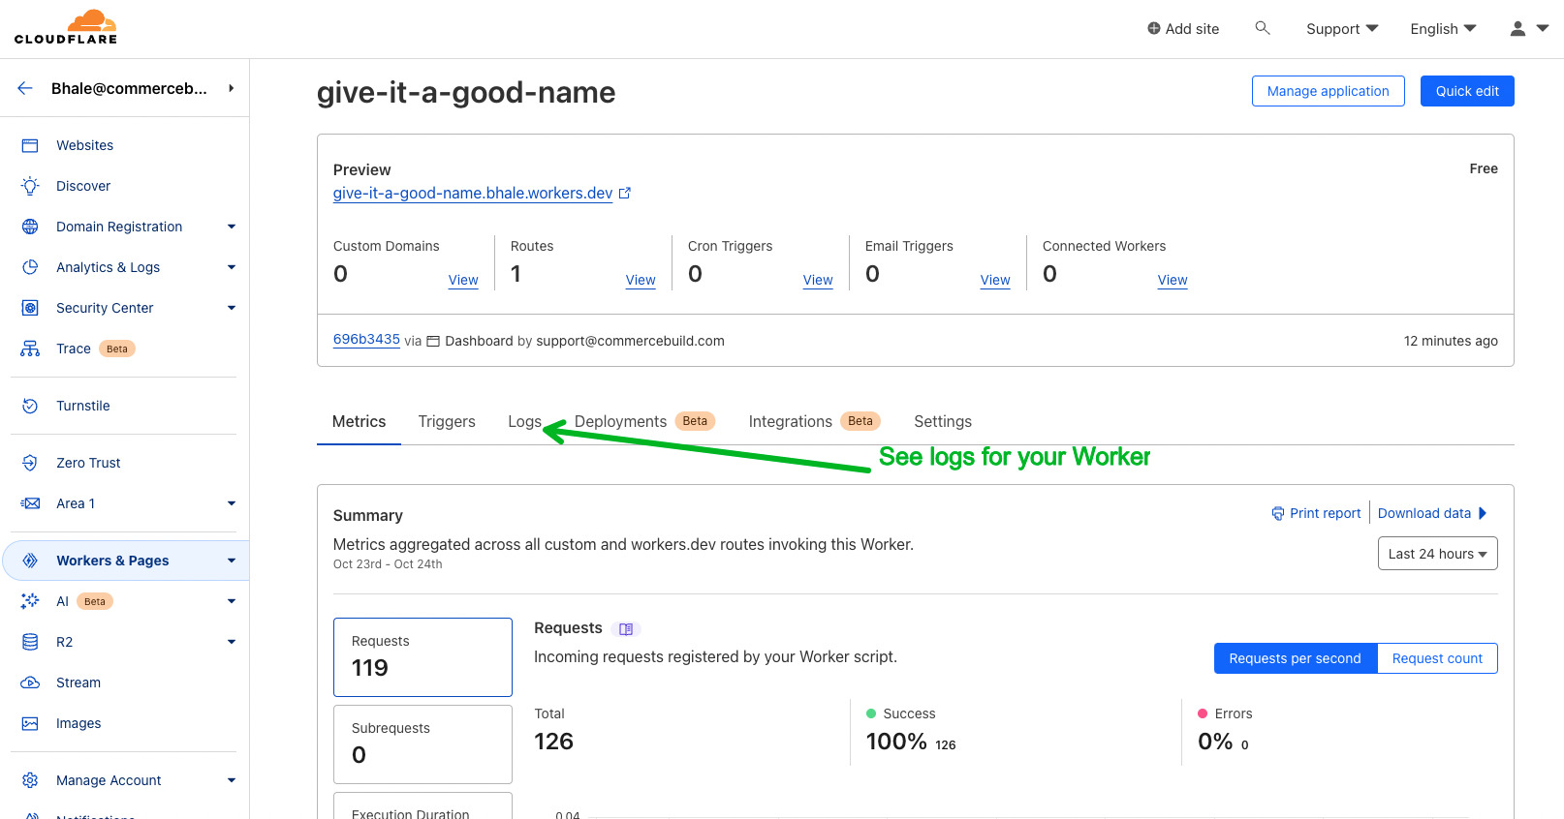Click the printer icon for Print report

[x=1278, y=513]
